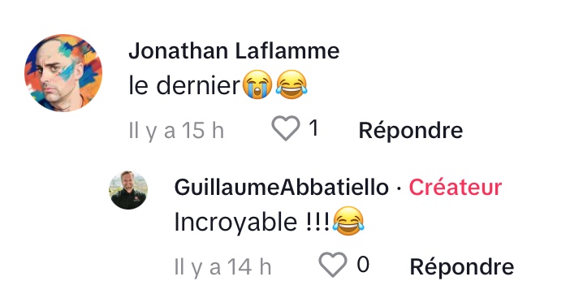Click the Jonathan Laflamme username
Screen dimensions: 583x307
pyautogui.click(x=234, y=51)
